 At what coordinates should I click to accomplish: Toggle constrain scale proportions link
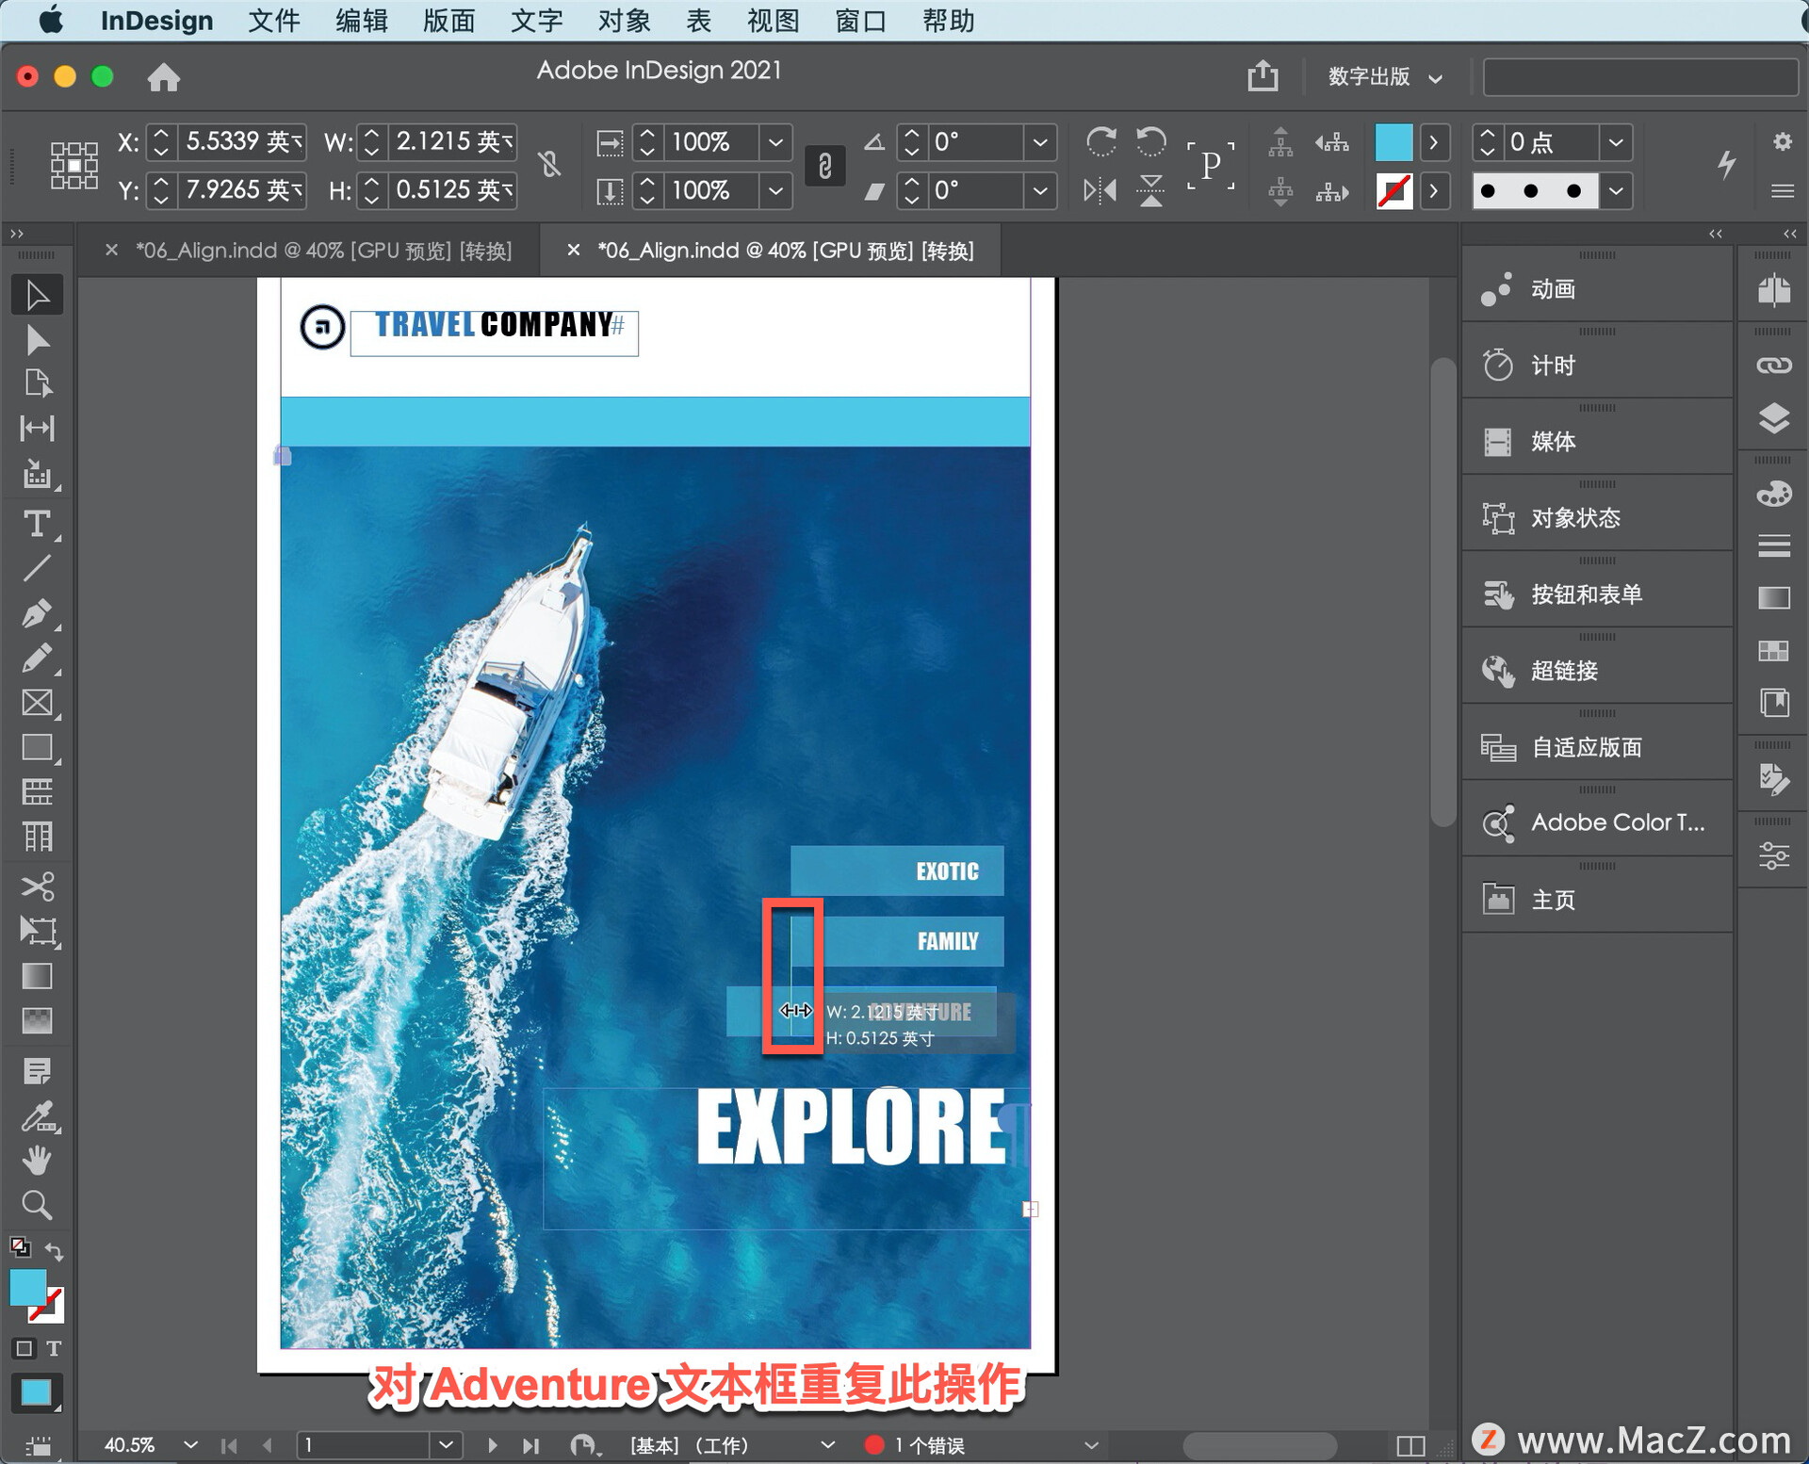(824, 166)
